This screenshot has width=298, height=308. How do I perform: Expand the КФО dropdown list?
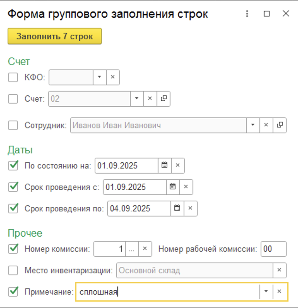click(99, 77)
